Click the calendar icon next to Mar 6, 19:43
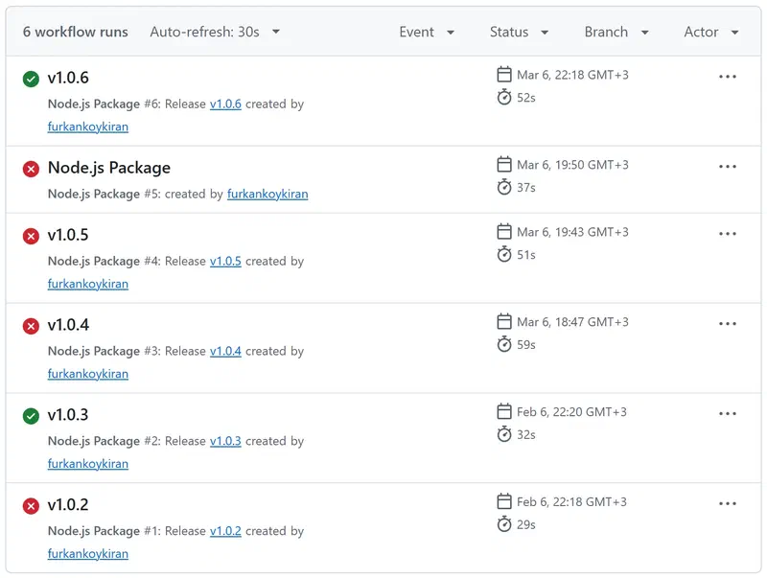This screenshot has width=767, height=578. click(x=504, y=231)
